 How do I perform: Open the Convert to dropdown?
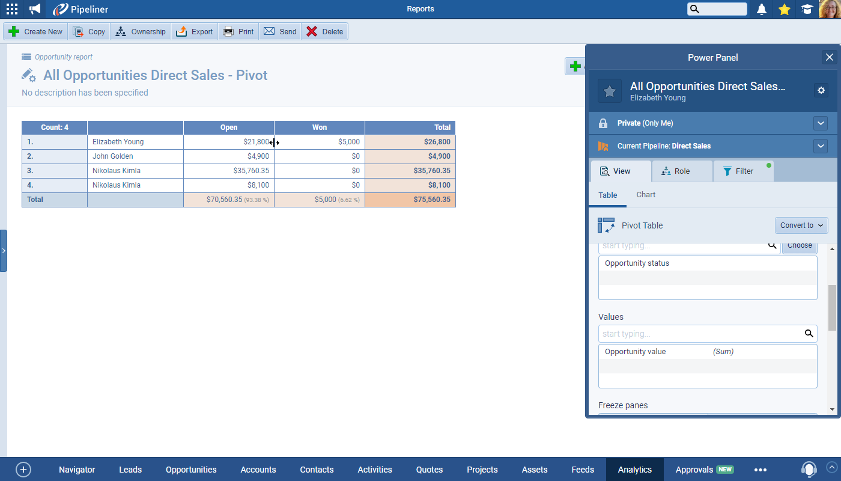click(801, 225)
